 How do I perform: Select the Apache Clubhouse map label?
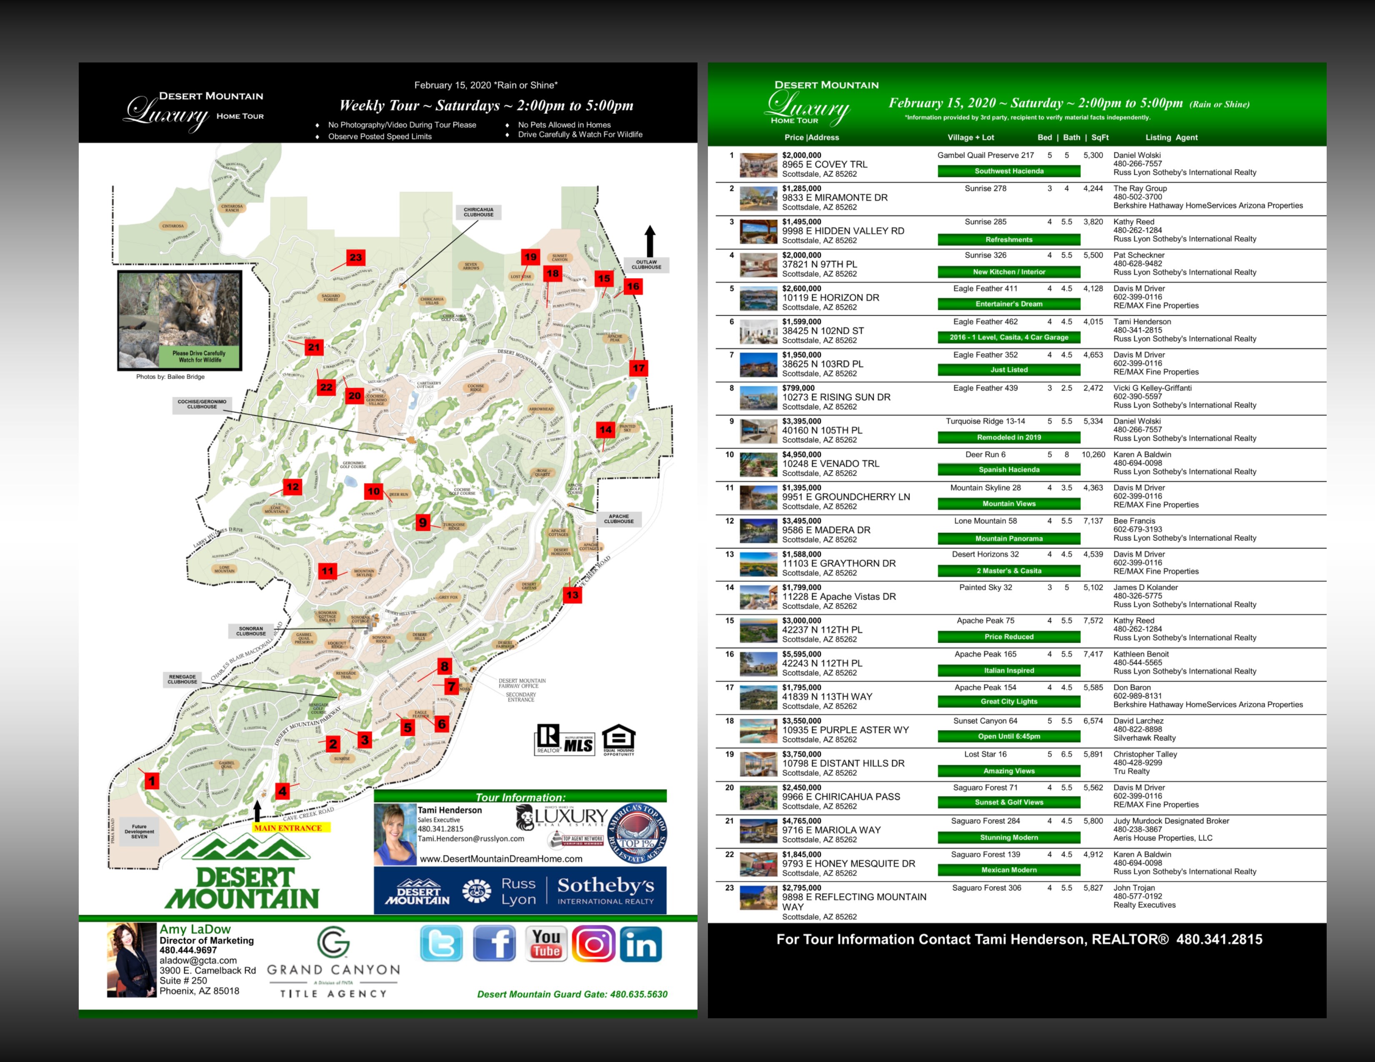click(x=619, y=519)
